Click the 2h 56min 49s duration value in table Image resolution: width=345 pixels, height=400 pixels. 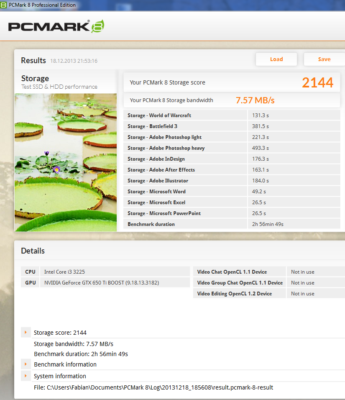click(x=268, y=224)
